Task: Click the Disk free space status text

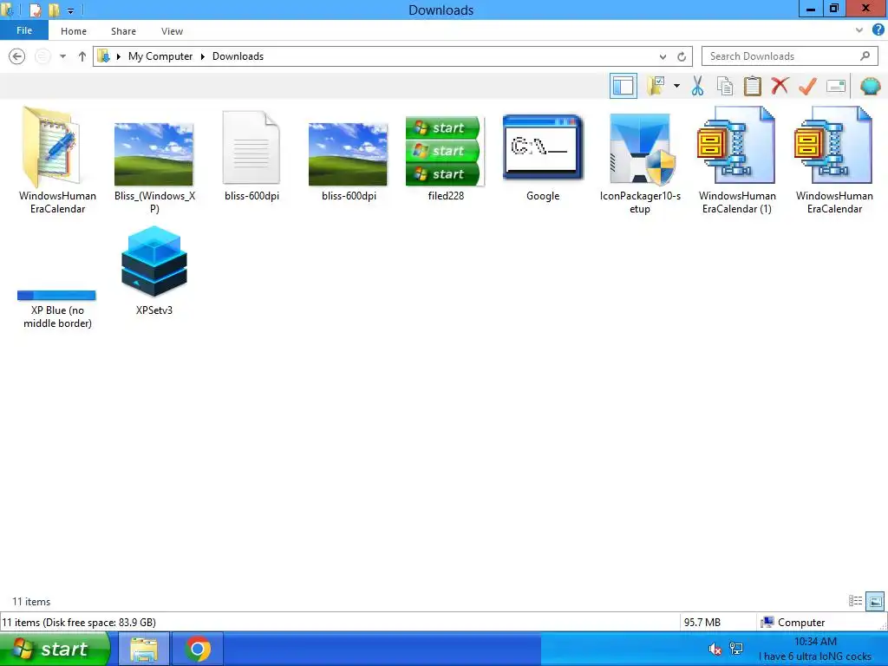Action: click(79, 623)
